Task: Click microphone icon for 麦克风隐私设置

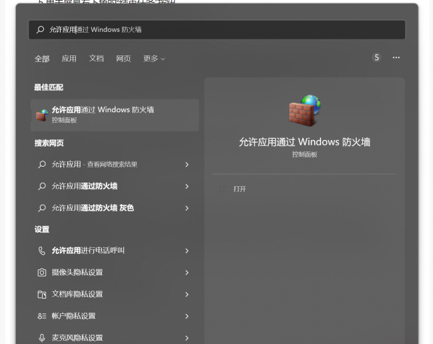Action: coord(42,338)
